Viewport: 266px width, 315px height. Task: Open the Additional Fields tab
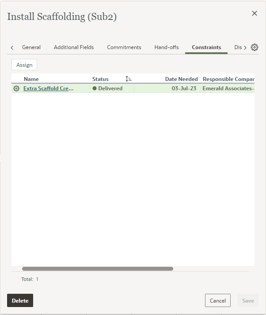[74, 47]
